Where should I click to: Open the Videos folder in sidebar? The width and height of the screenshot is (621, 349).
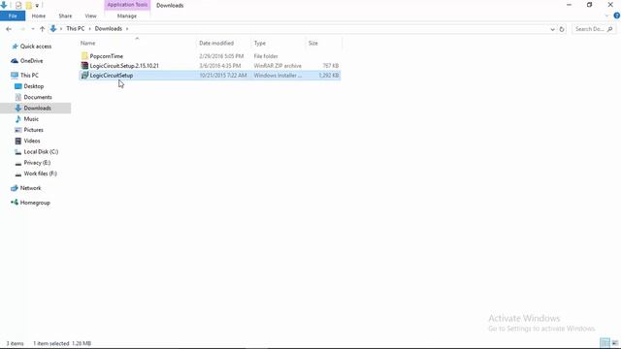pos(32,141)
